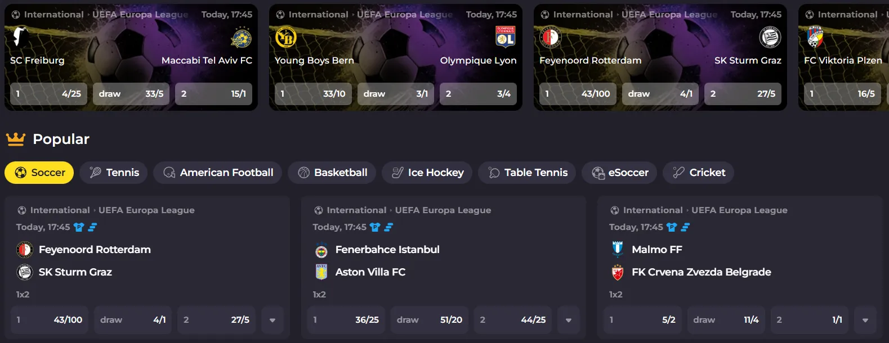Switch to the Basketball tab
Screen dimensions: 889x343
point(332,173)
